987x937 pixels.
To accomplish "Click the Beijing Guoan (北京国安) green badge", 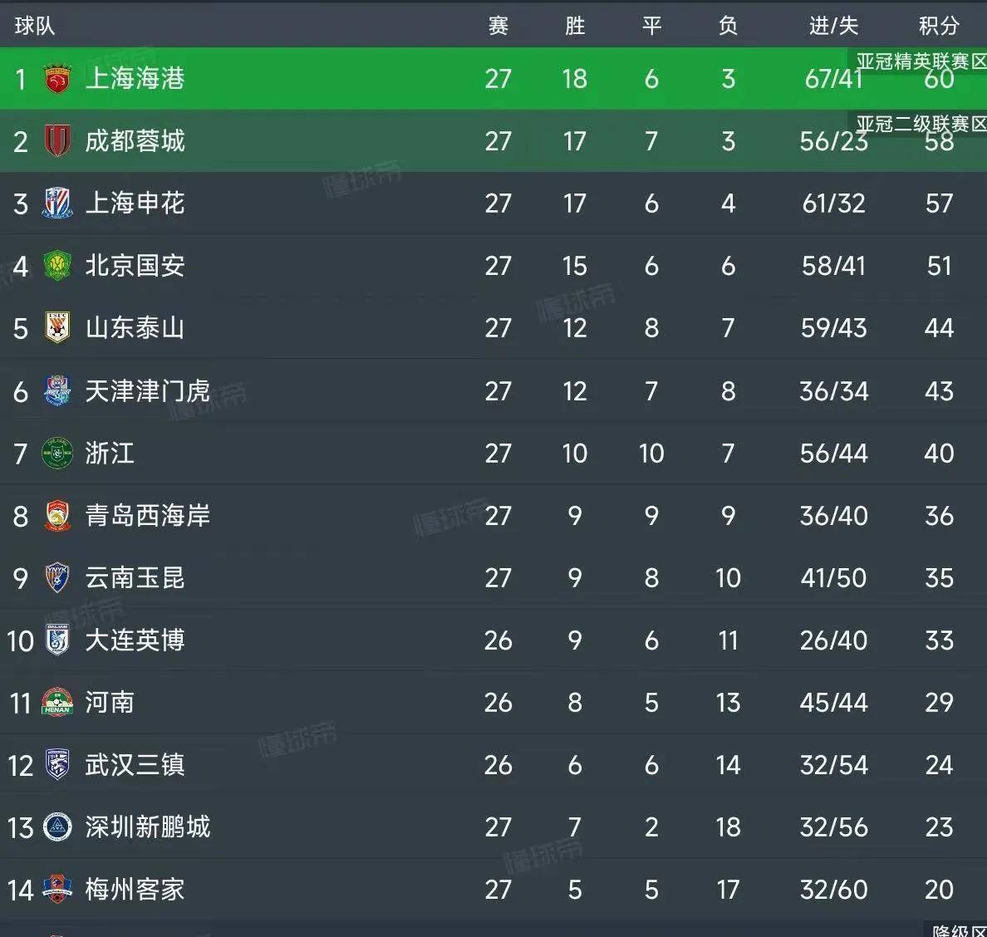I will pyautogui.click(x=57, y=266).
